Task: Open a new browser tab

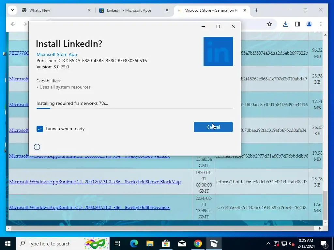Action: pyautogui.click(x=256, y=10)
